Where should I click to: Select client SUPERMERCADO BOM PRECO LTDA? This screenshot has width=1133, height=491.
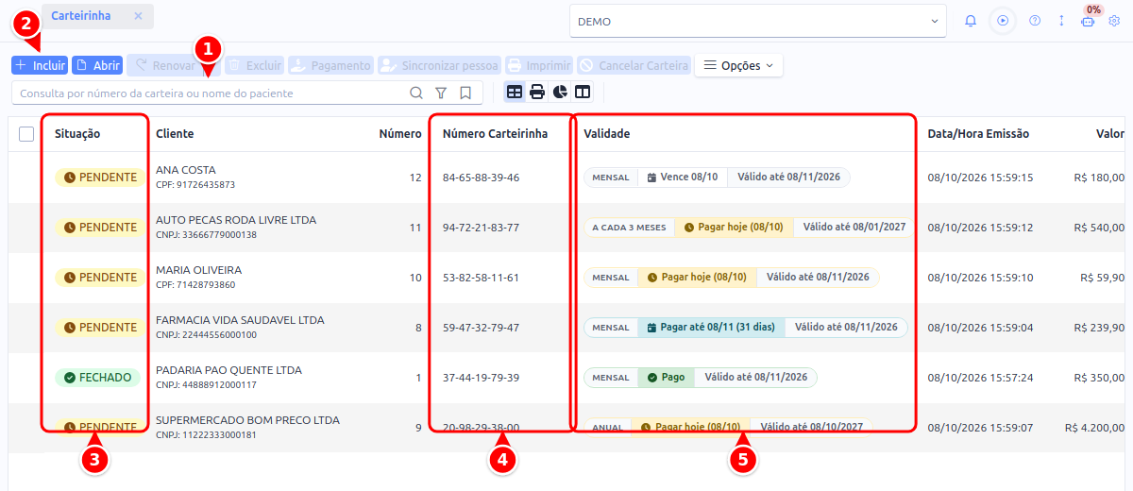247,420
